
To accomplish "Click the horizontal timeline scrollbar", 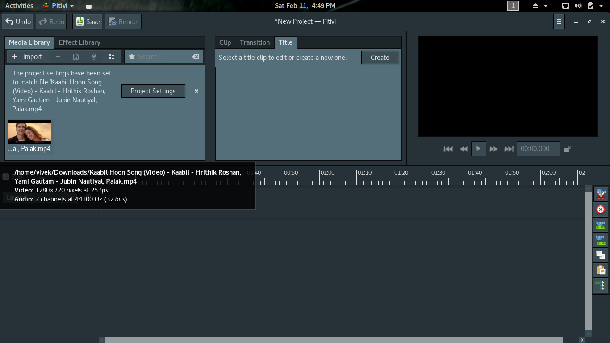I will click(x=334, y=340).
